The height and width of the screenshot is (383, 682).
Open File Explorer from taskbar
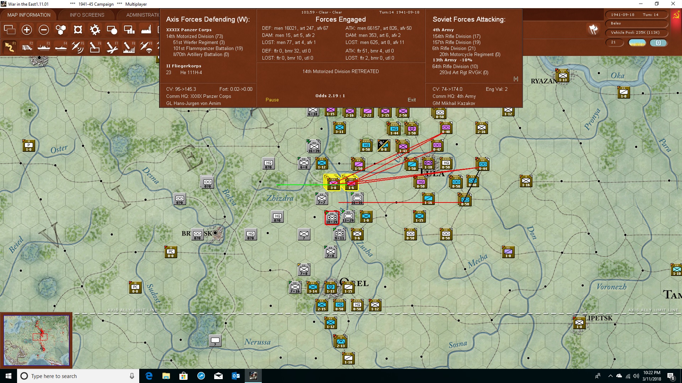click(x=166, y=376)
